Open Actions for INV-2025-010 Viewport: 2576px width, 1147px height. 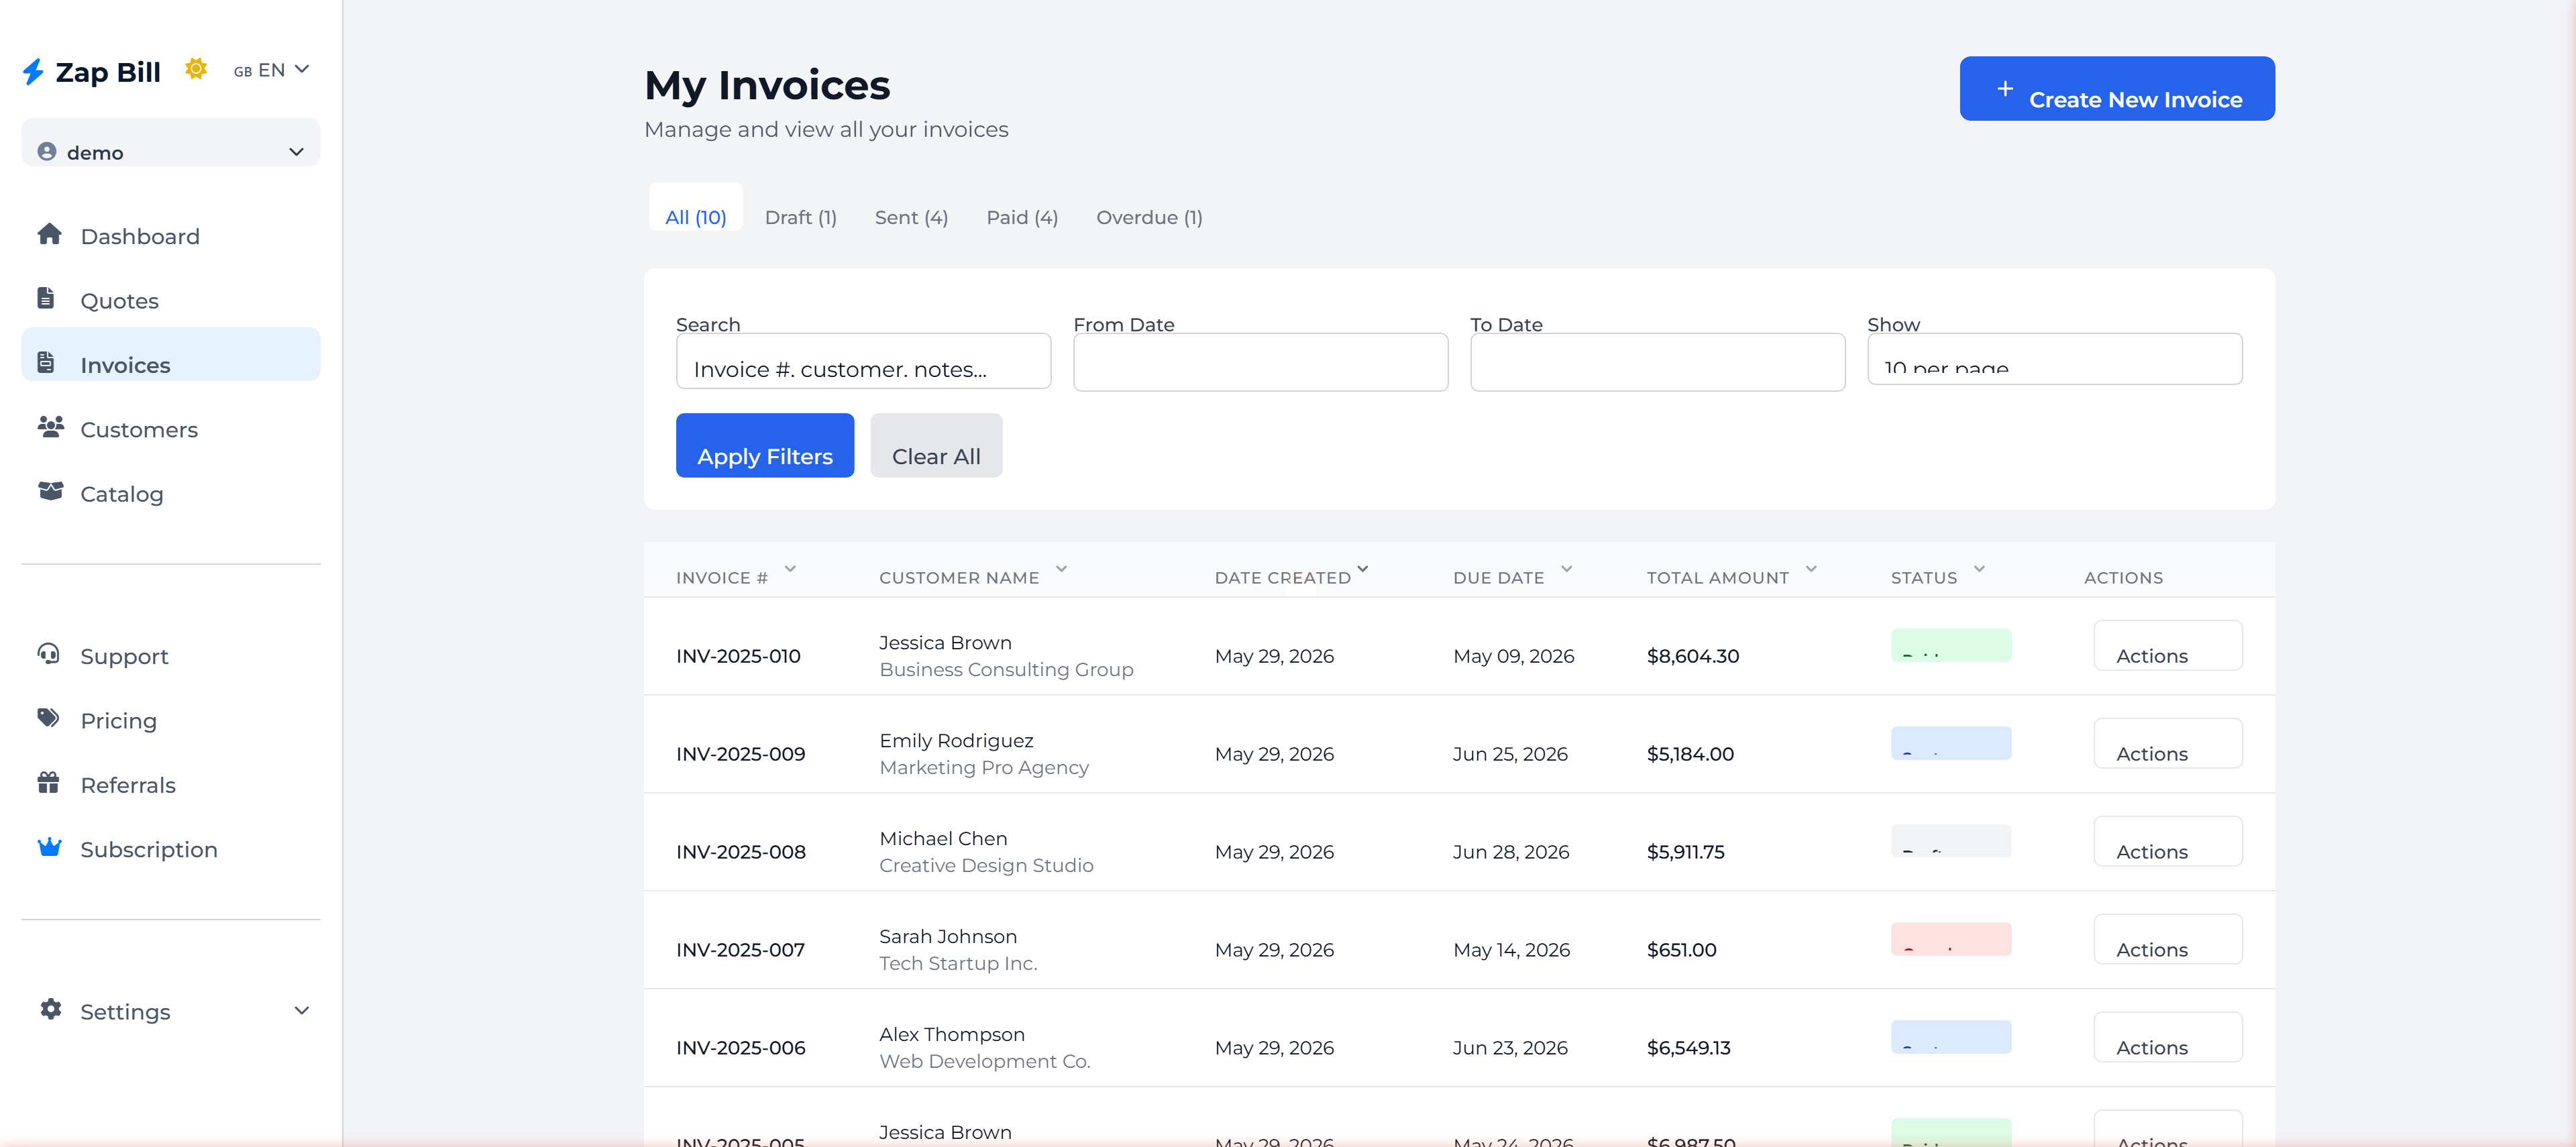point(2167,645)
